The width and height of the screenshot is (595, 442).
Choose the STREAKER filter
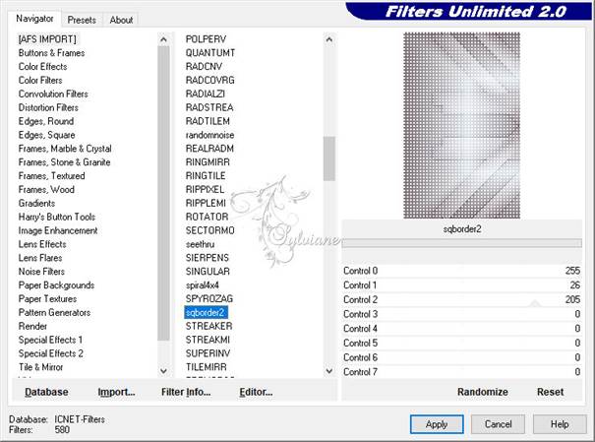click(208, 326)
